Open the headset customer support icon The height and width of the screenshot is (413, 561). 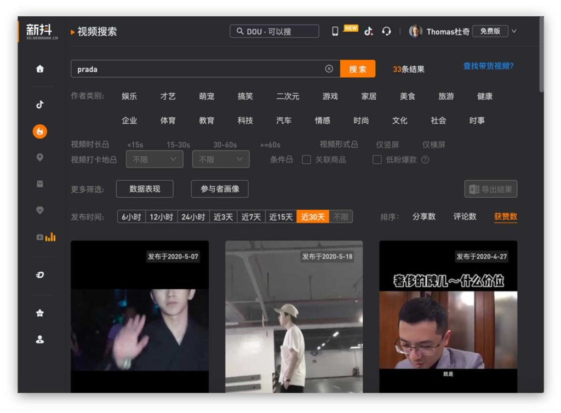click(x=386, y=31)
